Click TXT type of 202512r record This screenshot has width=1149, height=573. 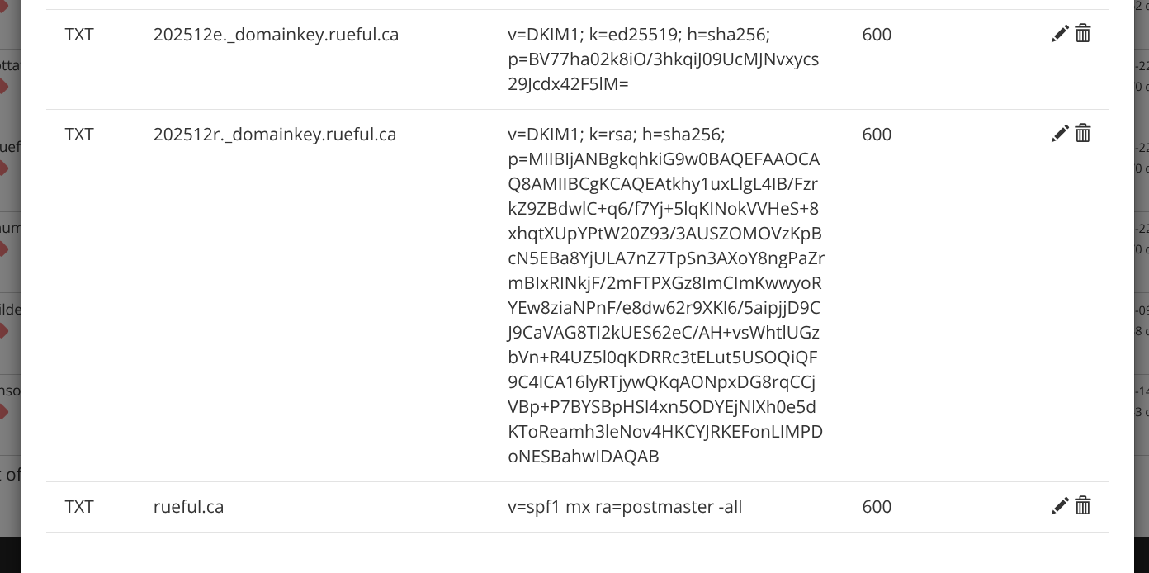(x=79, y=135)
